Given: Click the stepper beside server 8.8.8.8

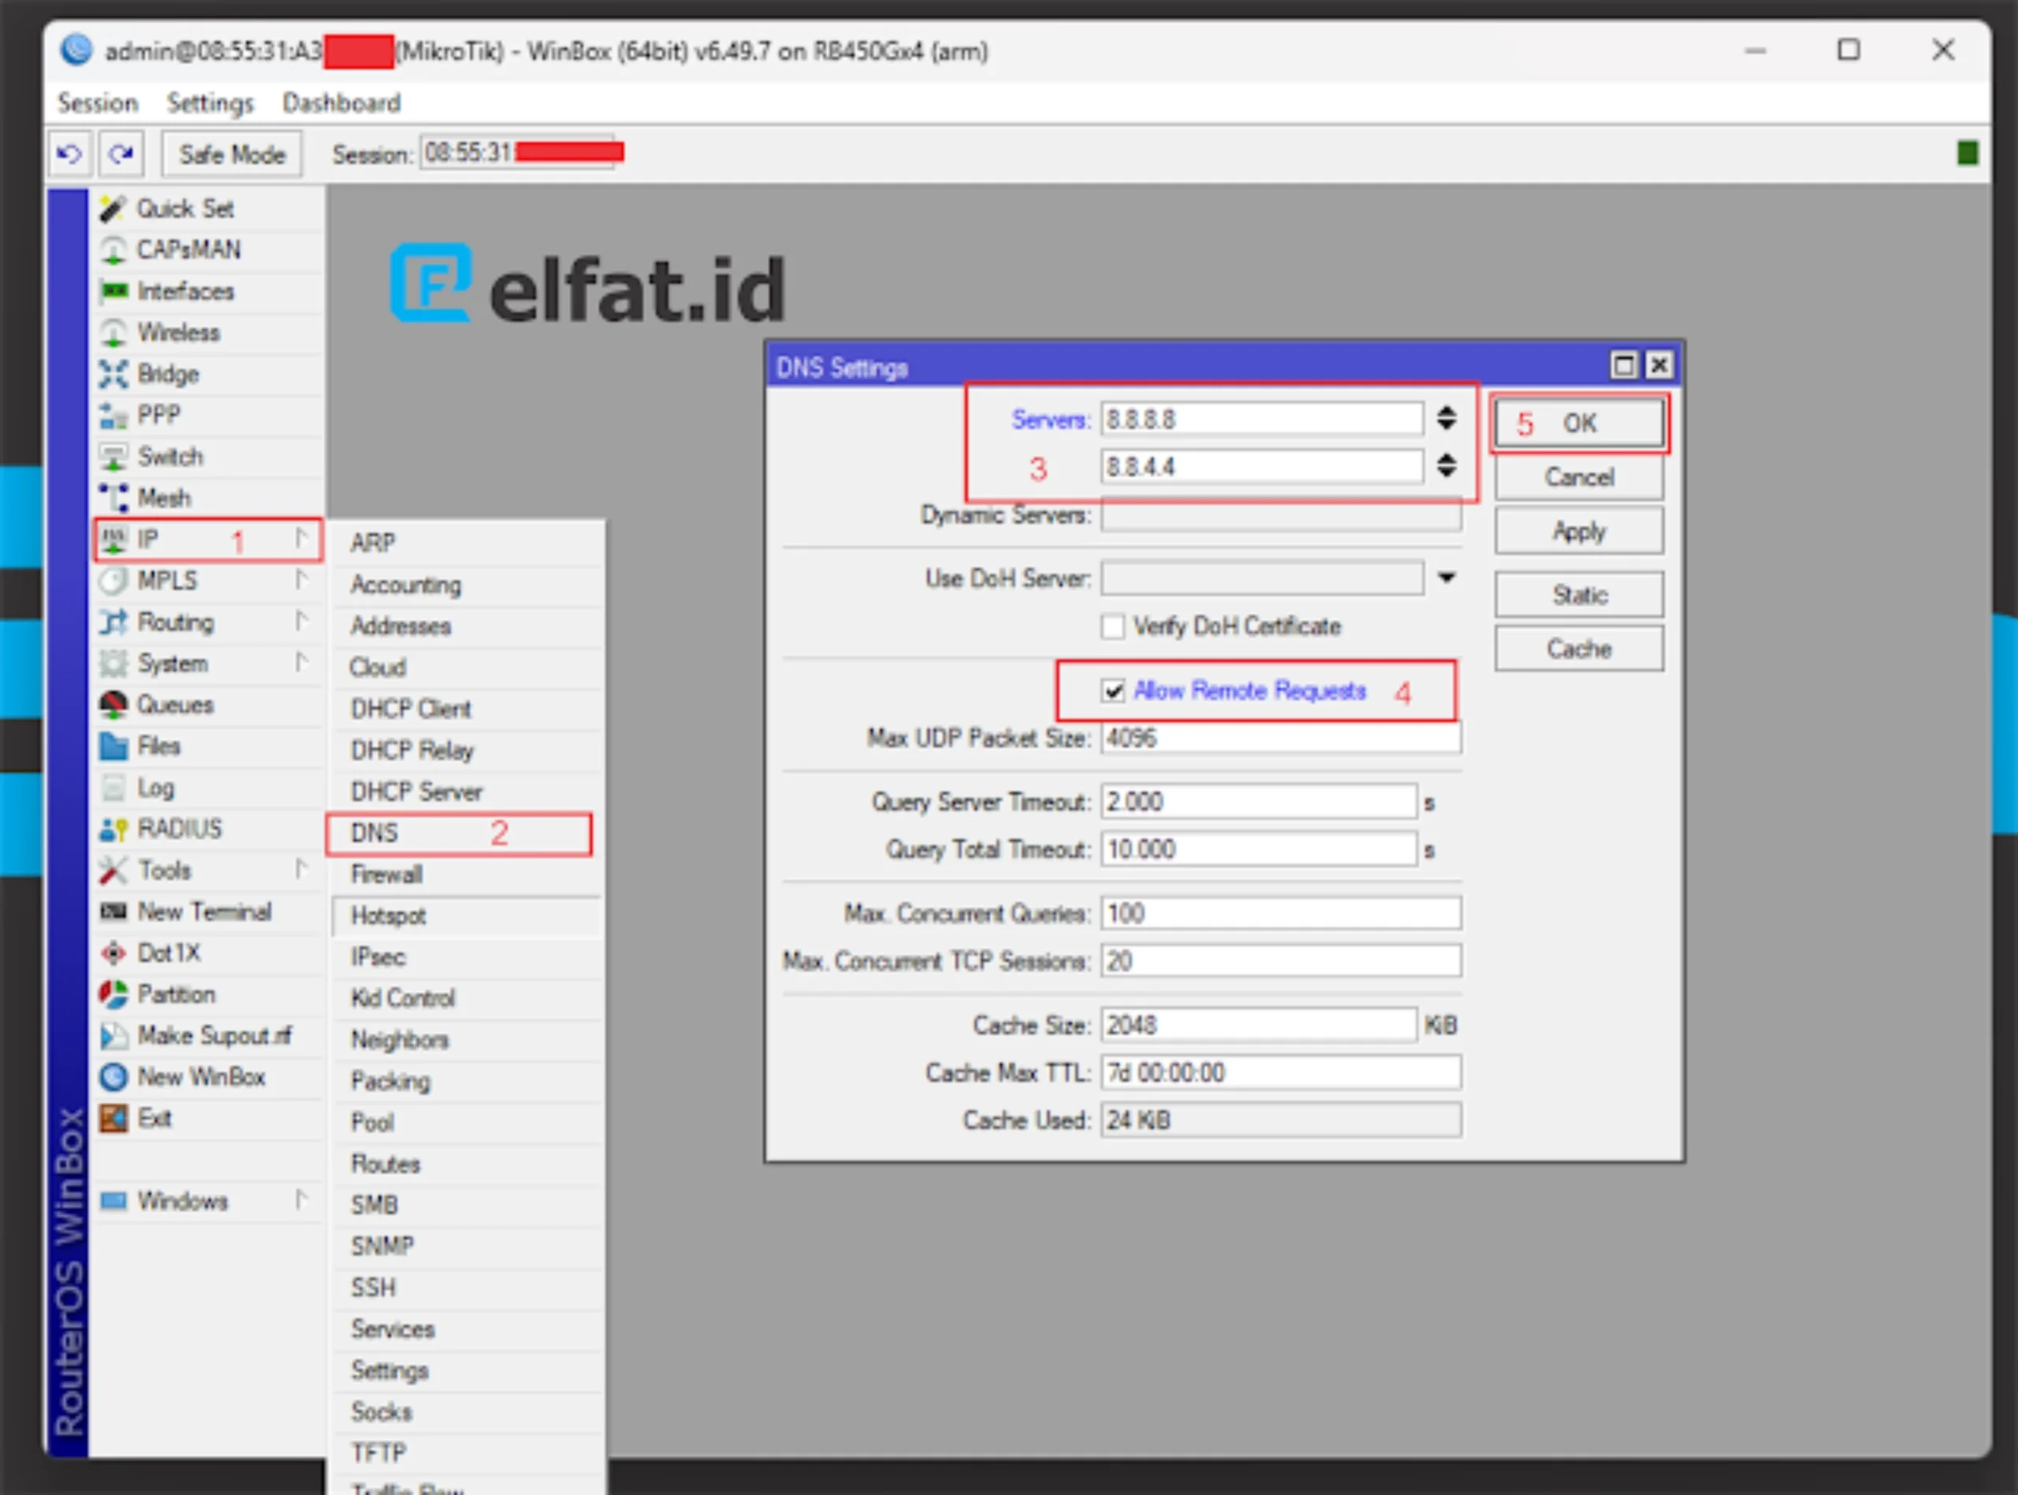Looking at the screenshot, I should click(x=1446, y=418).
